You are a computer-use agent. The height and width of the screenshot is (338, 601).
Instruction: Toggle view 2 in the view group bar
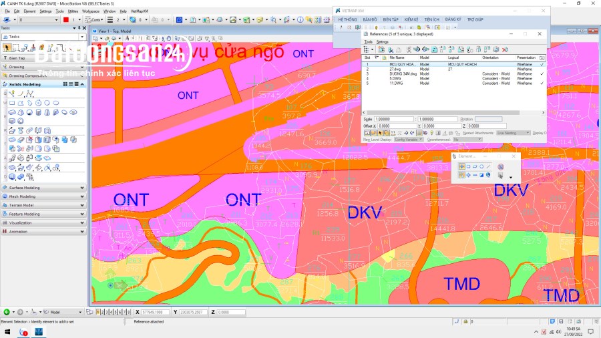[x=102, y=312]
